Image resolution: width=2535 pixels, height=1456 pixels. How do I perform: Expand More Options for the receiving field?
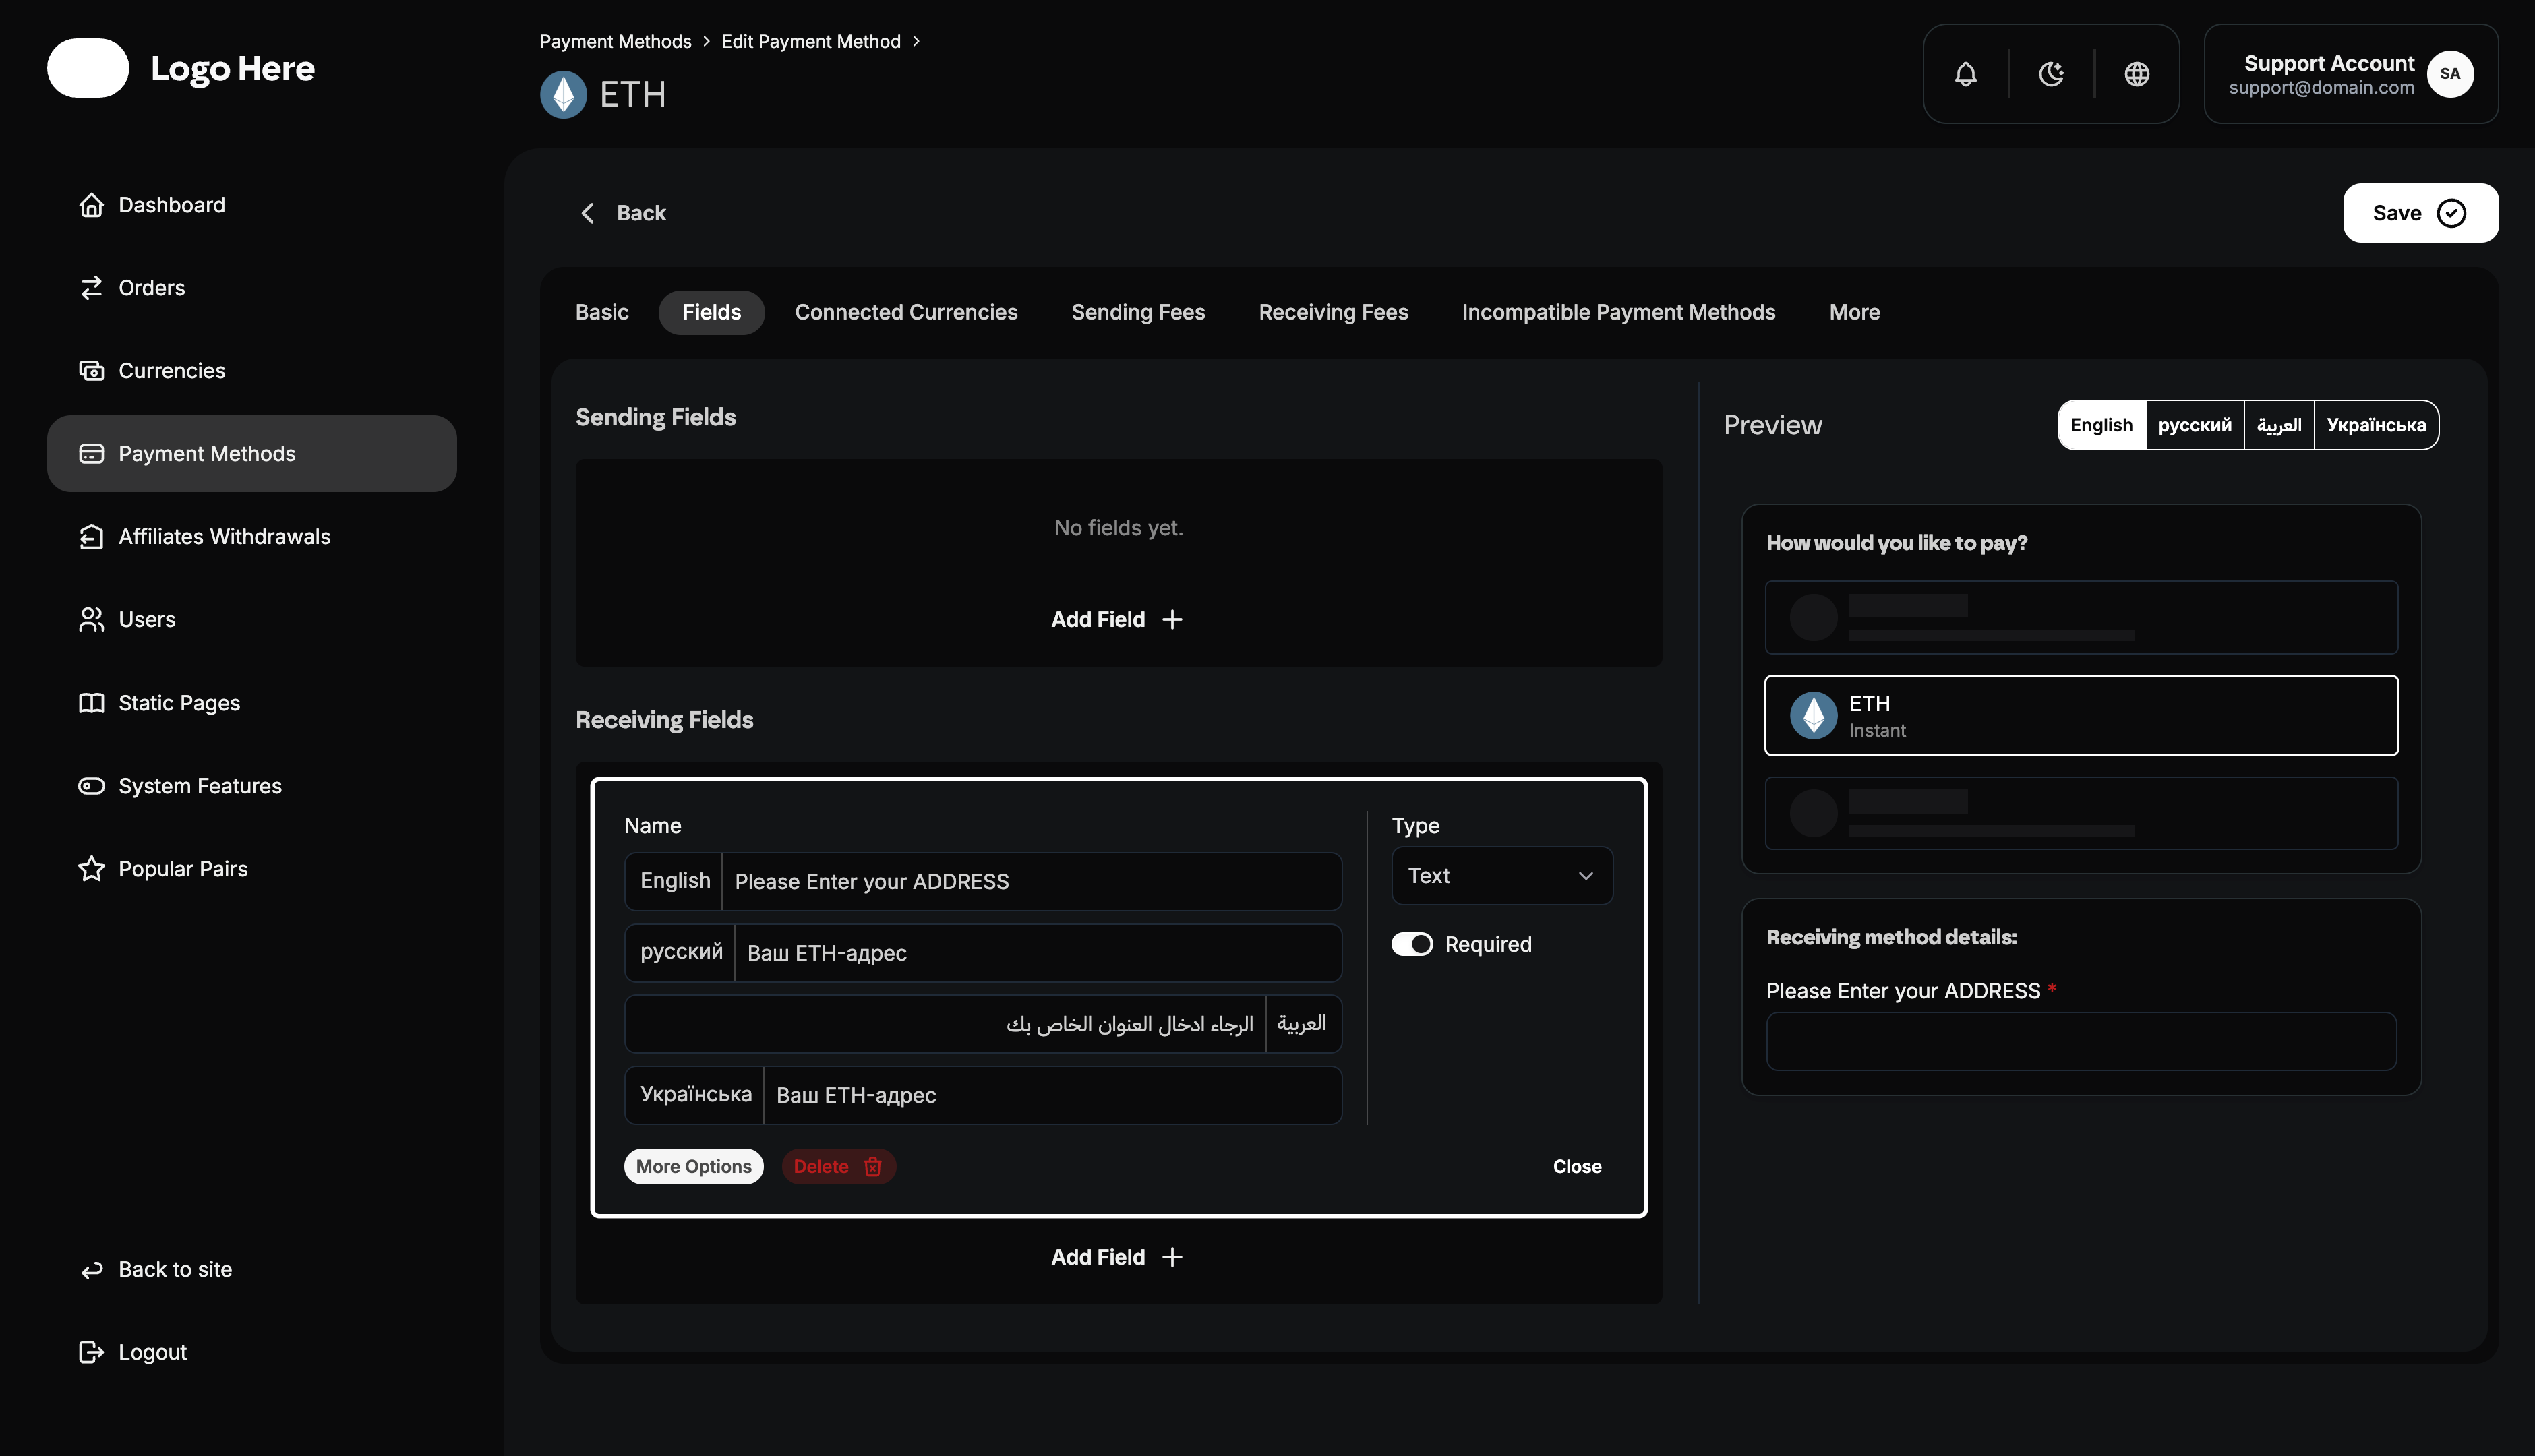(x=694, y=1166)
